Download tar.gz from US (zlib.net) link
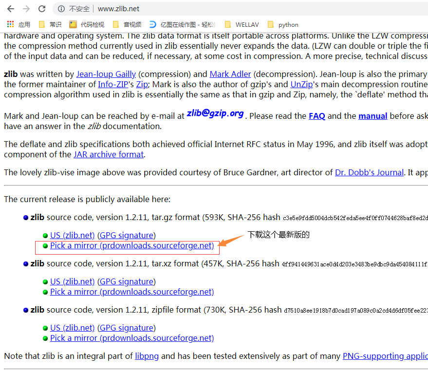The width and height of the screenshot is (428, 372). click(73, 235)
